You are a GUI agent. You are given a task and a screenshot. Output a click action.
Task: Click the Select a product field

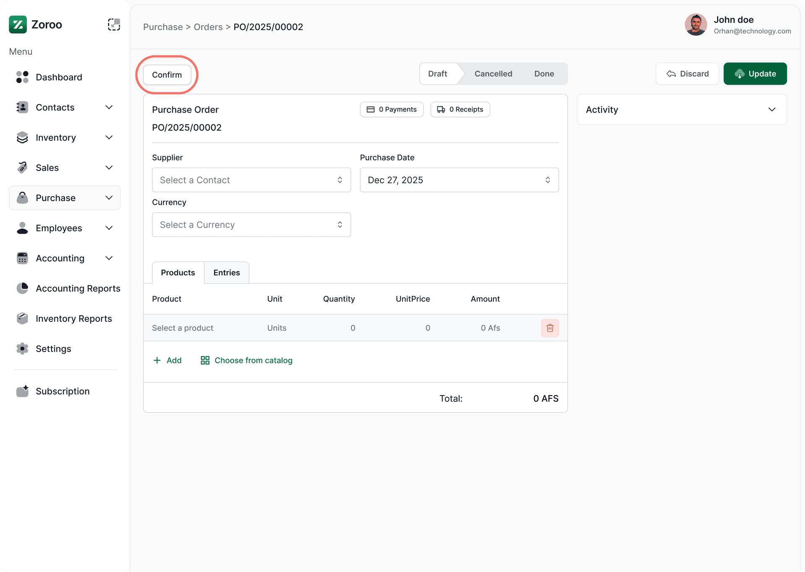click(x=183, y=328)
